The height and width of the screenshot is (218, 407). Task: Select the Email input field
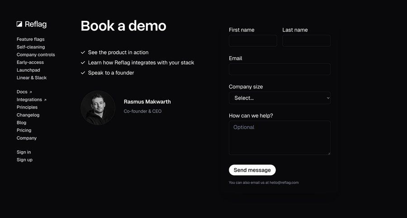coord(279,69)
